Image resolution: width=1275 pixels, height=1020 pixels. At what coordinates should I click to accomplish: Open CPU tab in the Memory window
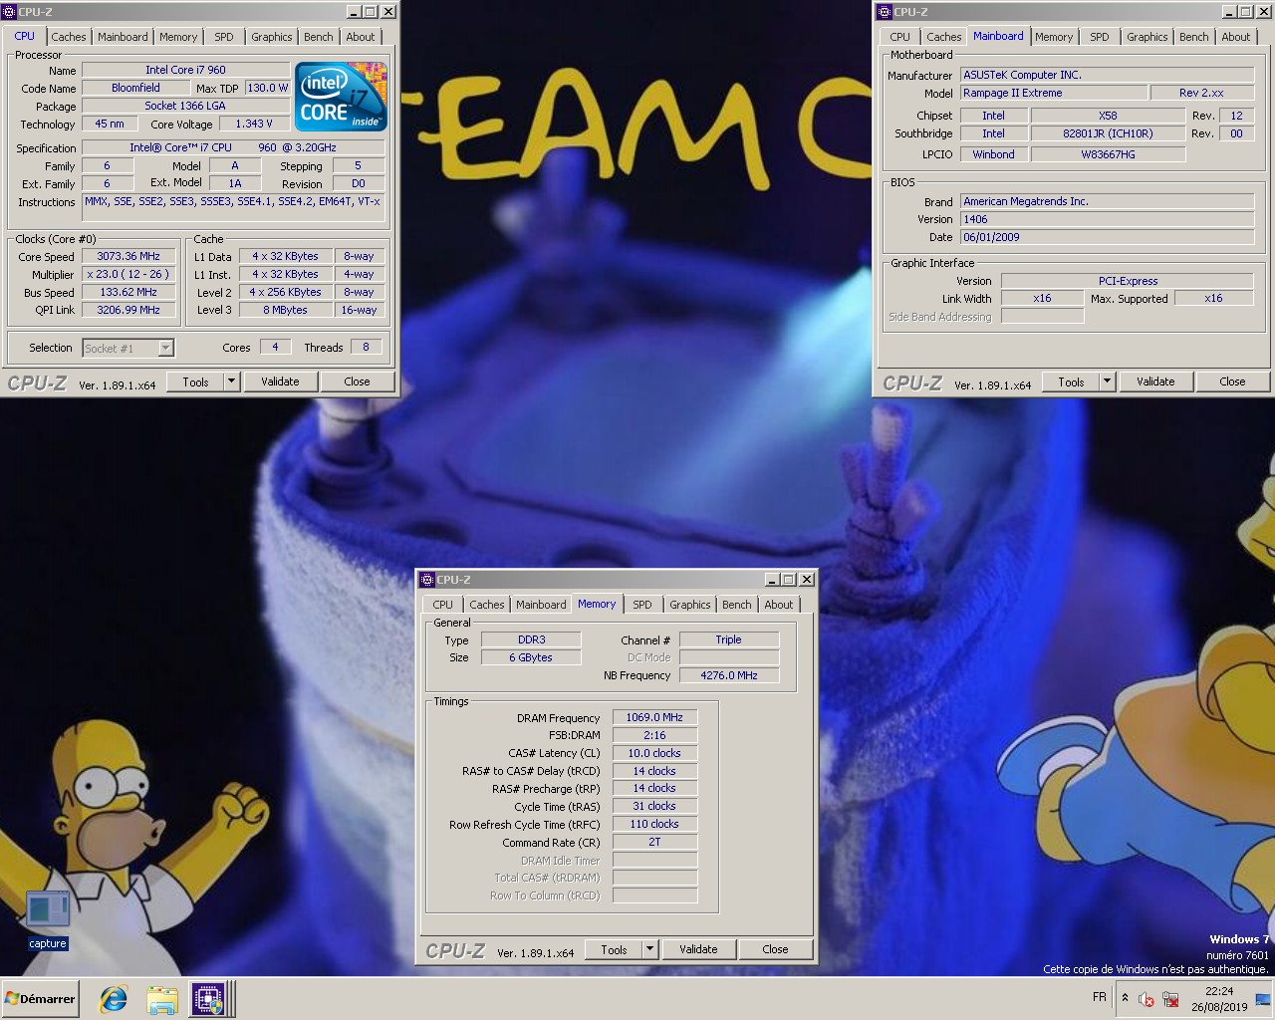443,605
